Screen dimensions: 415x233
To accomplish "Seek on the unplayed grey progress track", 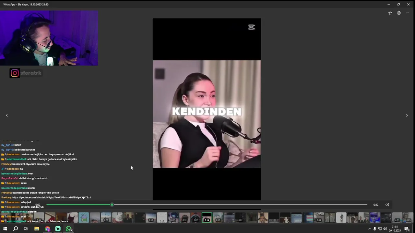I will (x=240, y=205).
